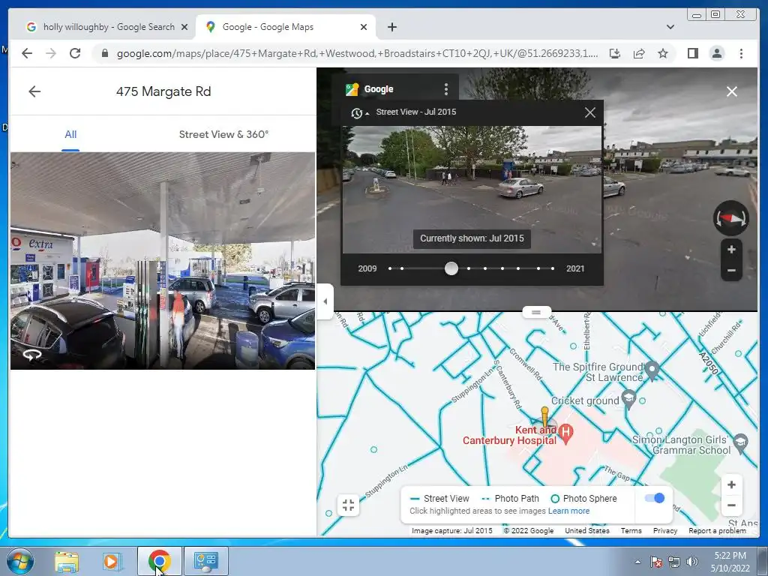Close the holly willoughby search tab

click(x=184, y=27)
